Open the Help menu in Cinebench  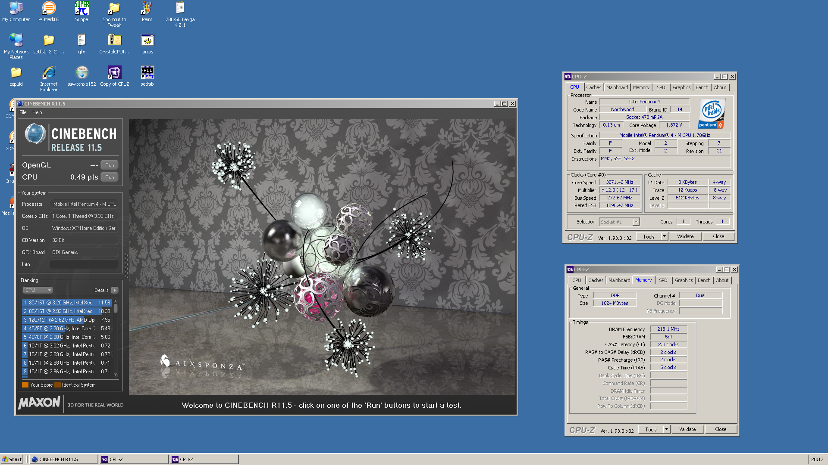(x=37, y=112)
